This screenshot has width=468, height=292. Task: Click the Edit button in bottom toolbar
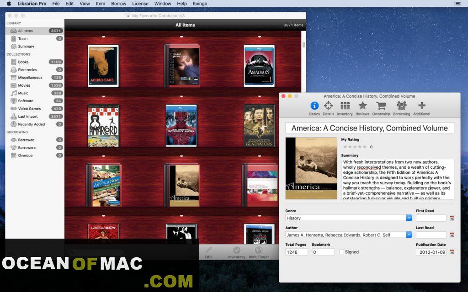click(x=208, y=253)
